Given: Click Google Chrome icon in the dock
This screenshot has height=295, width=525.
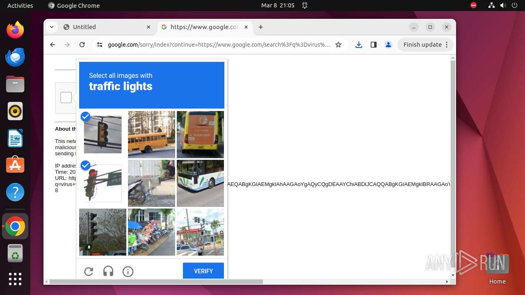Looking at the screenshot, I should click(15, 226).
